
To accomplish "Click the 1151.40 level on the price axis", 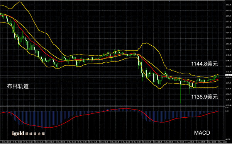I will (x=228, y=44).
